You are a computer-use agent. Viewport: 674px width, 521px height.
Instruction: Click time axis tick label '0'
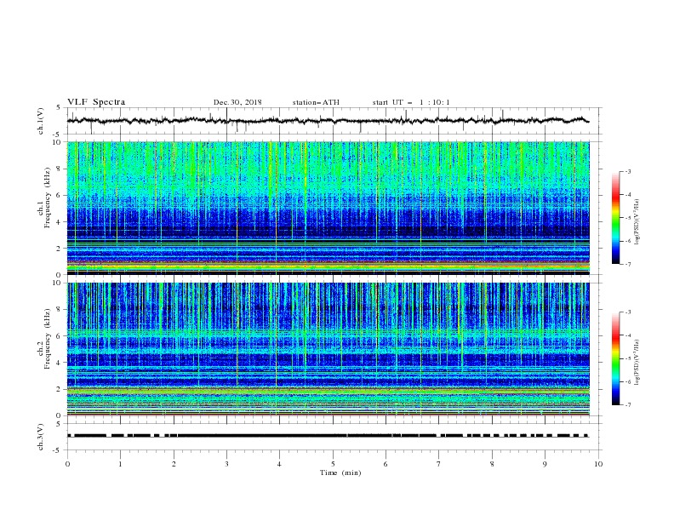point(67,464)
